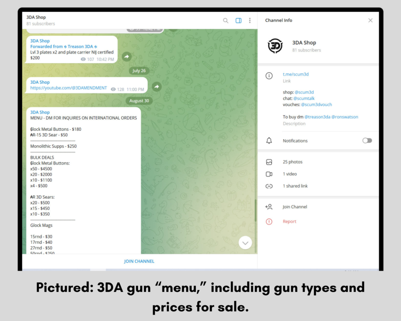This screenshot has width=401, height=321.
Task: Click the JOIN CHANNEL bar at the bottom
Action: coord(139,261)
